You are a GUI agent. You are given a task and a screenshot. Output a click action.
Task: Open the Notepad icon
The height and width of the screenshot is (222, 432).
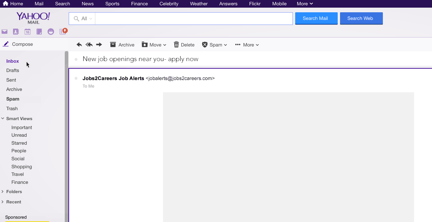(39, 31)
